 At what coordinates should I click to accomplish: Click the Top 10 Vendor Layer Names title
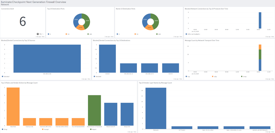(155, 83)
